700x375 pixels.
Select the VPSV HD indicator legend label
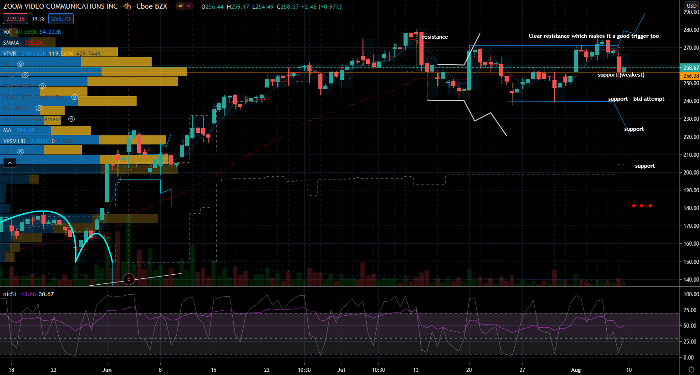pos(15,141)
